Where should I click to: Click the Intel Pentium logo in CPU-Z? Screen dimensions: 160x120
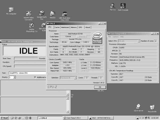point(97,38)
